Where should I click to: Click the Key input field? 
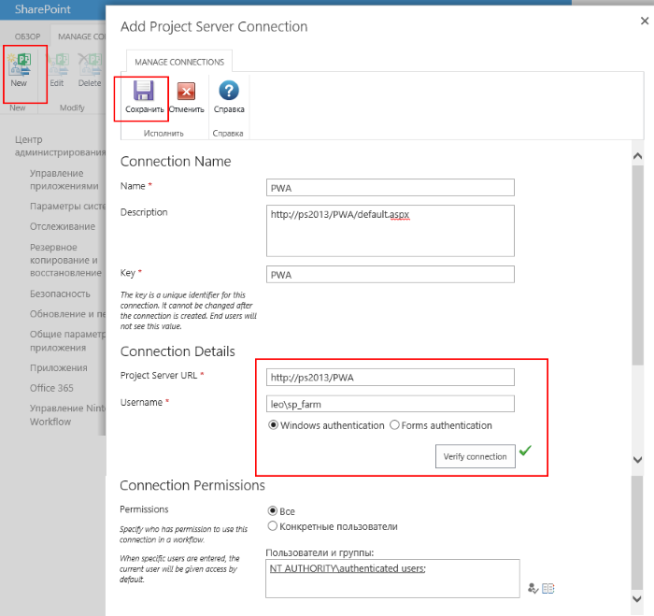(x=390, y=275)
